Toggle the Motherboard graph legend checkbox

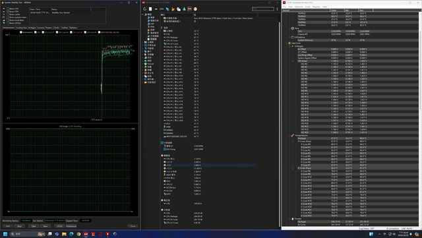(21, 32)
